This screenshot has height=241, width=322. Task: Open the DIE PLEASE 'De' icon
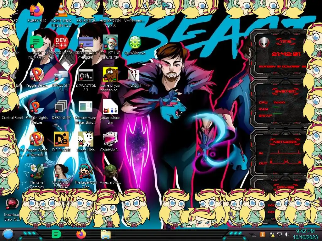[x=61, y=139]
